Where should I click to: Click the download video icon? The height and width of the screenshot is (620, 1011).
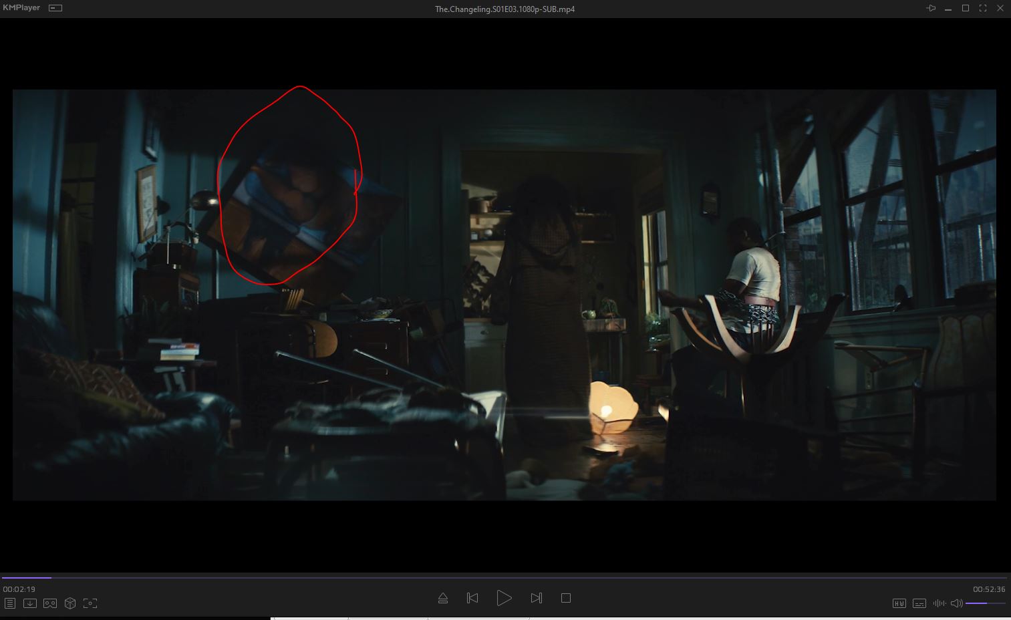click(30, 603)
